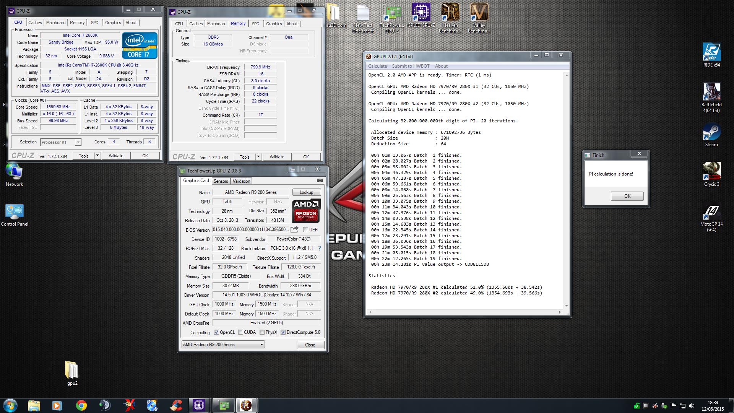Toggle the CUDA computing checkbox
Screen dimensions: 734x413
(240, 332)
